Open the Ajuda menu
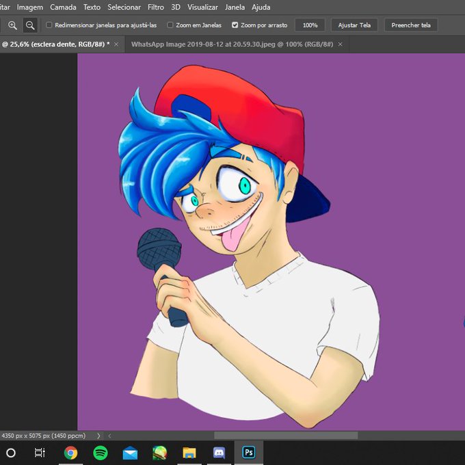Image resolution: width=465 pixels, height=465 pixels. [x=261, y=7]
